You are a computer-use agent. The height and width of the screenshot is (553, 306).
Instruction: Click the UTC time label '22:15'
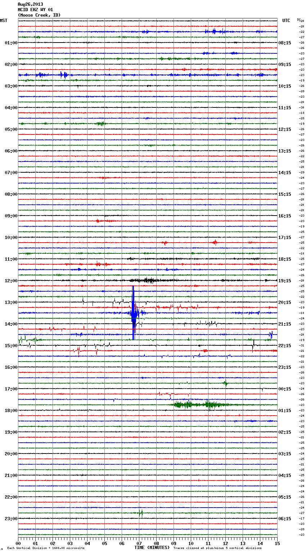285,345
